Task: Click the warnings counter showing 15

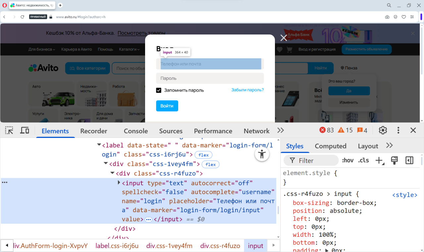Action: pyautogui.click(x=345, y=130)
